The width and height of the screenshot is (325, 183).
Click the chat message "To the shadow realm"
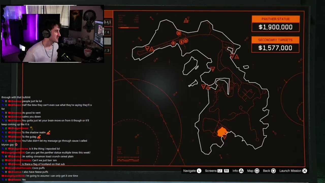[34, 132]
